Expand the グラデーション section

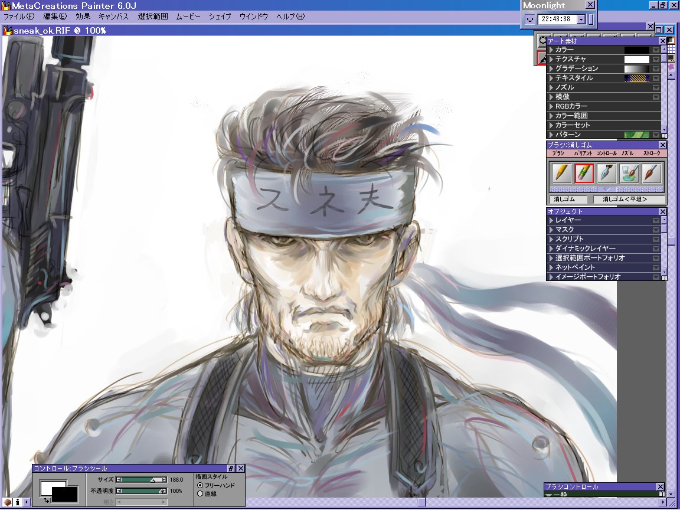pyautogui.click(x=551, y=68)
